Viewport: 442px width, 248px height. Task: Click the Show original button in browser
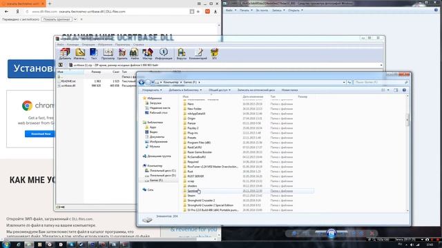57,19
